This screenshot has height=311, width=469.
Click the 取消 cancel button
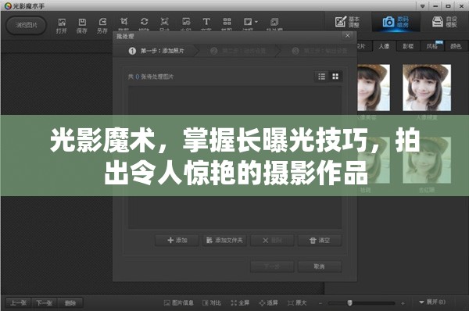coord(320,266)
